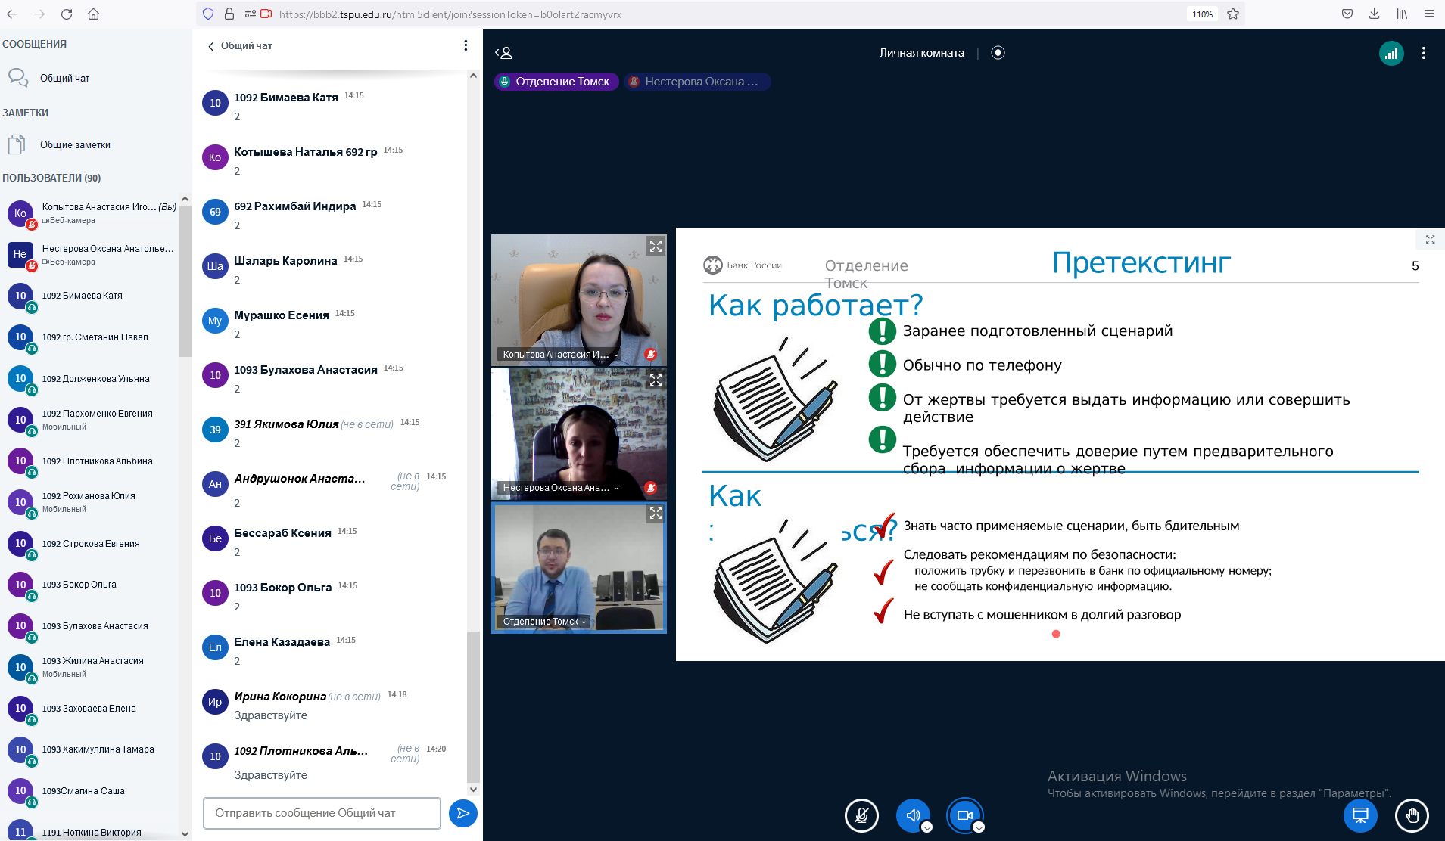This screenshot has width=1445, height=841.
Task: Click the chat scrollbar thumb
Action: 473,706
